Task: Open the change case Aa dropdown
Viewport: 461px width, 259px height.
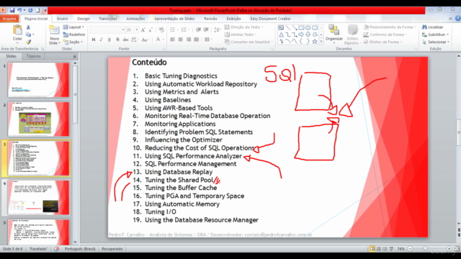Action: (146, 40)
